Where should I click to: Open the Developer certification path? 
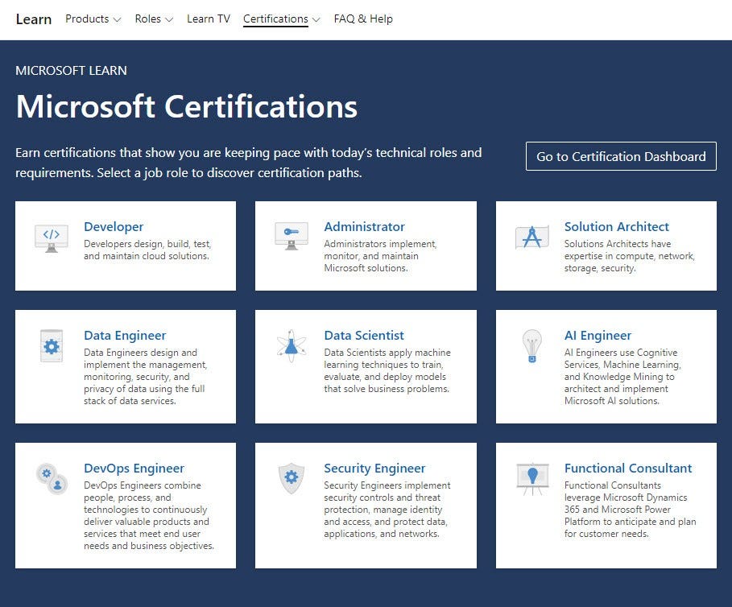tap(114, 226)
